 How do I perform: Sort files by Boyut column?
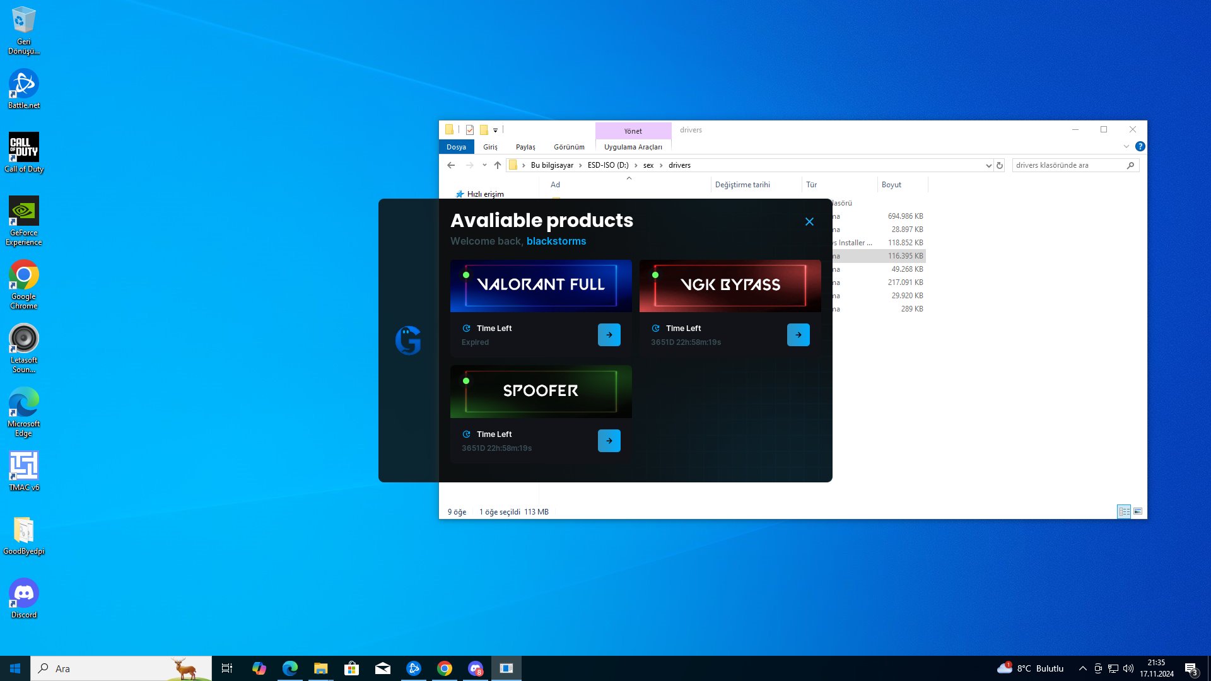[x=891, y=185]
